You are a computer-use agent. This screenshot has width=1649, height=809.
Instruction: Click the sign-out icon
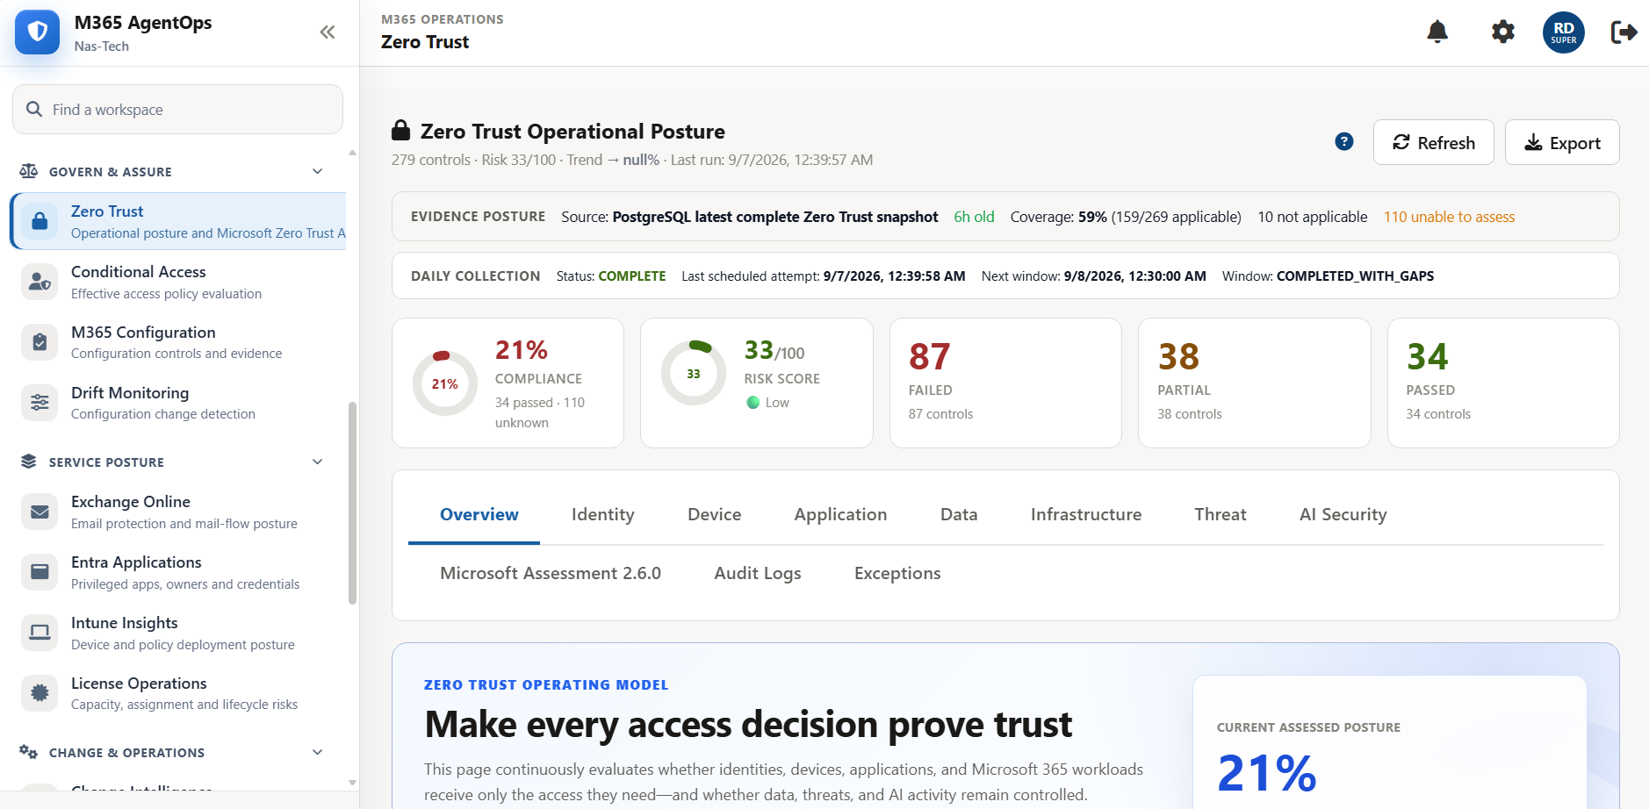1624,32
